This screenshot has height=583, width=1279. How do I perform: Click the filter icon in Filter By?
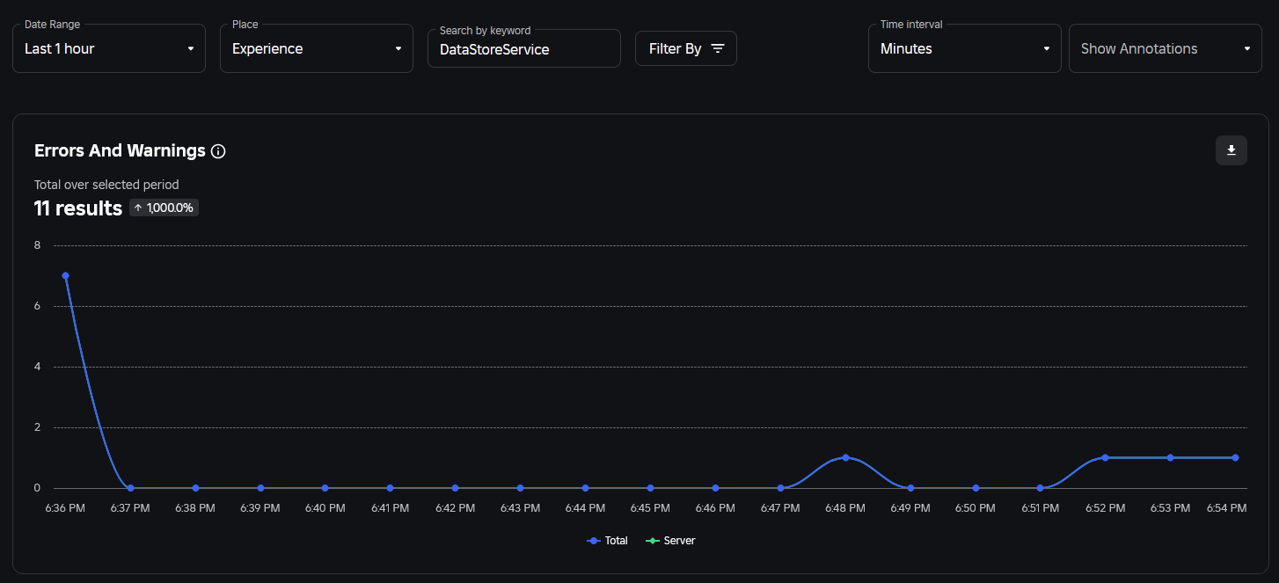click(x=718, y=48)
